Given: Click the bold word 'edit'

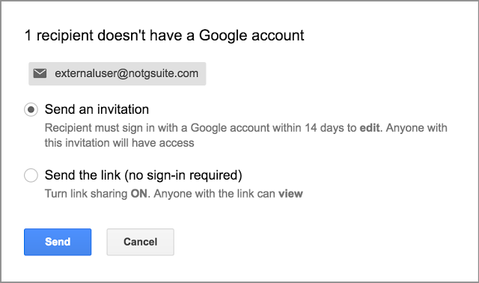Looking at the screenshot, I should 370,128.
